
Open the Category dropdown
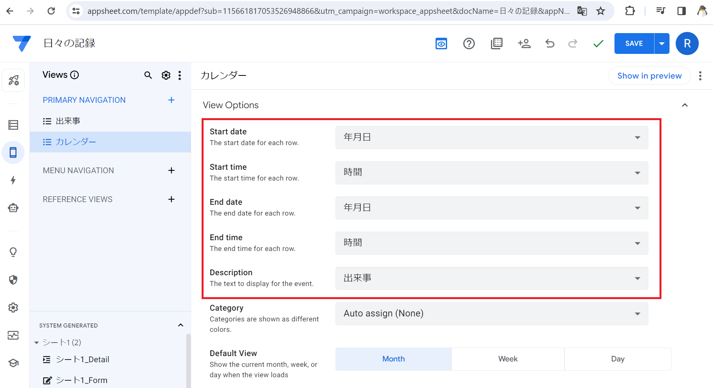pyautogui.click(x=492, y=314)
